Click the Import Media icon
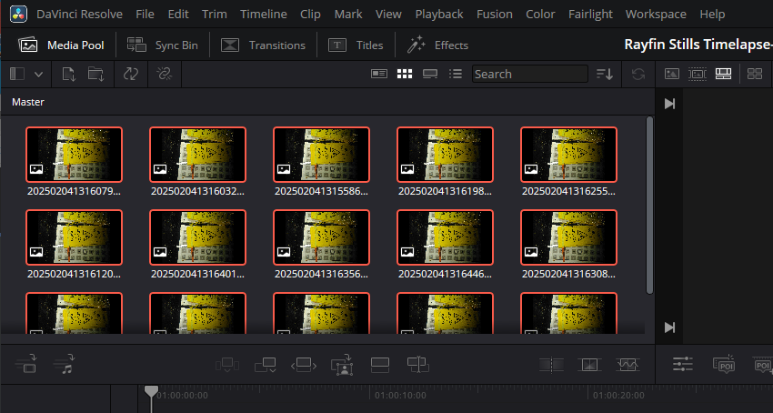773x413 pixels. coord(69,75)
